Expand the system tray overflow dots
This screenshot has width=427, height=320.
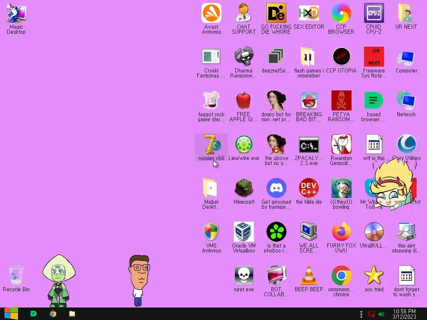[x=361, y=314]
